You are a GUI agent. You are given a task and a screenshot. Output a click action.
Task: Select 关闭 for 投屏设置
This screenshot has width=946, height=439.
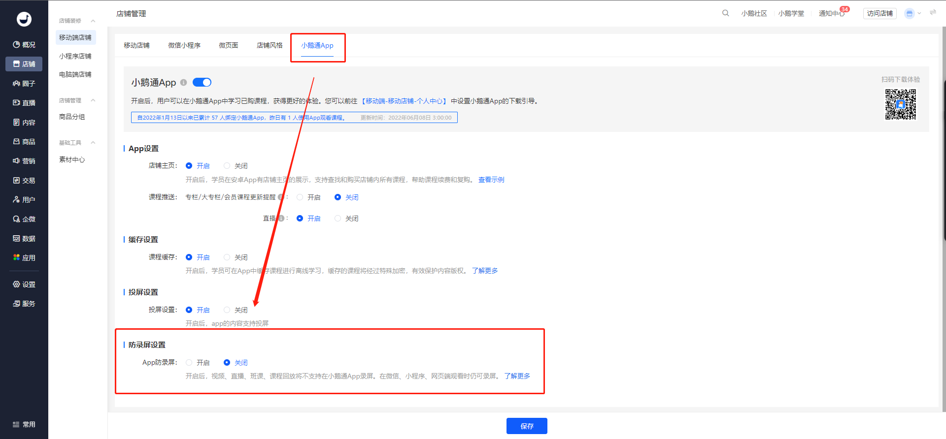click(227, 310)
